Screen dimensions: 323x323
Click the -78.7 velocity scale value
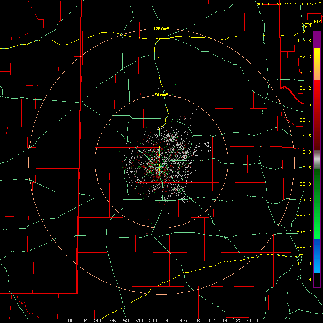point(304,232)
